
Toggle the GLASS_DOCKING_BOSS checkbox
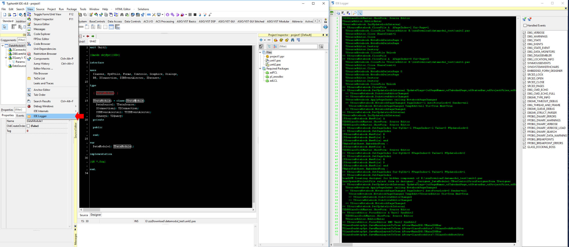coord(524,147)
